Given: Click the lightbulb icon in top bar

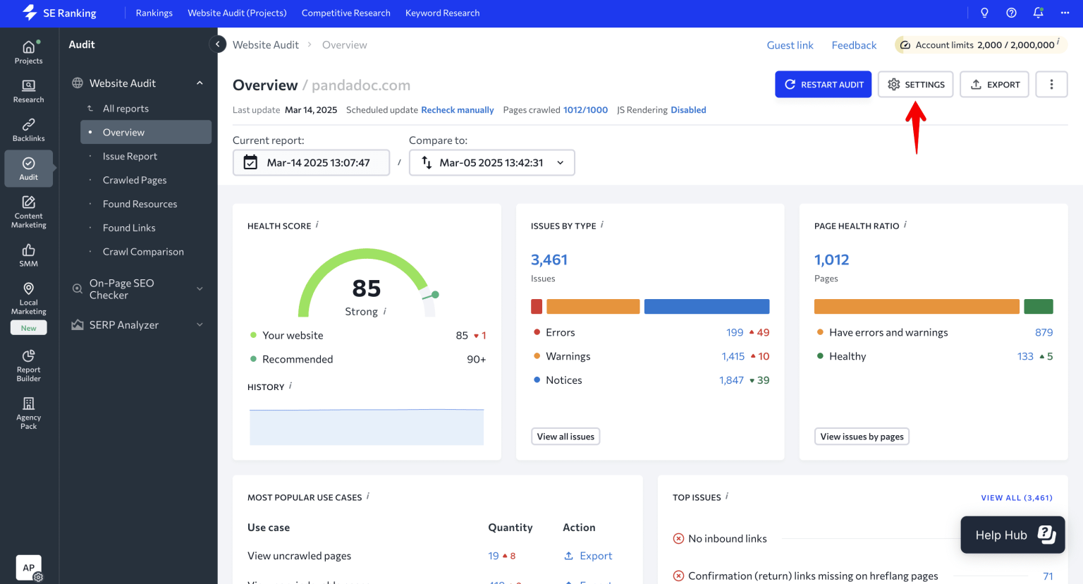Looking at the screenshot, I should pos(984,13).
